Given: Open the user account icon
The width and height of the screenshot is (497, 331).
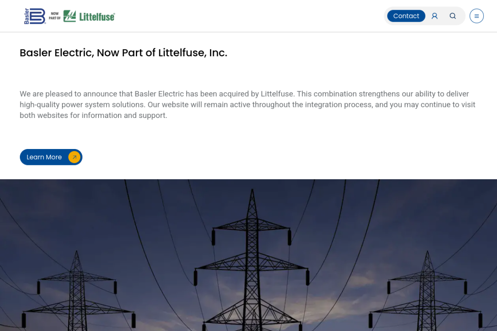Looking at the screenshot, I should coord(434,16).
